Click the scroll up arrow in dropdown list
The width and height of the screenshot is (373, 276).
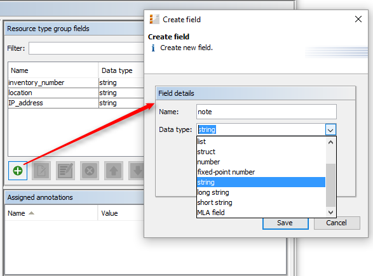(x=330, y=142)
